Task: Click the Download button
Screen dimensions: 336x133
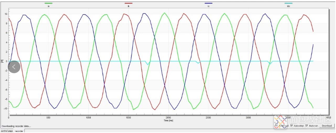Action: click(x=327, y=126)
